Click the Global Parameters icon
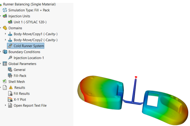The height and width of the screenshot is (126, 190). (5, 64)
